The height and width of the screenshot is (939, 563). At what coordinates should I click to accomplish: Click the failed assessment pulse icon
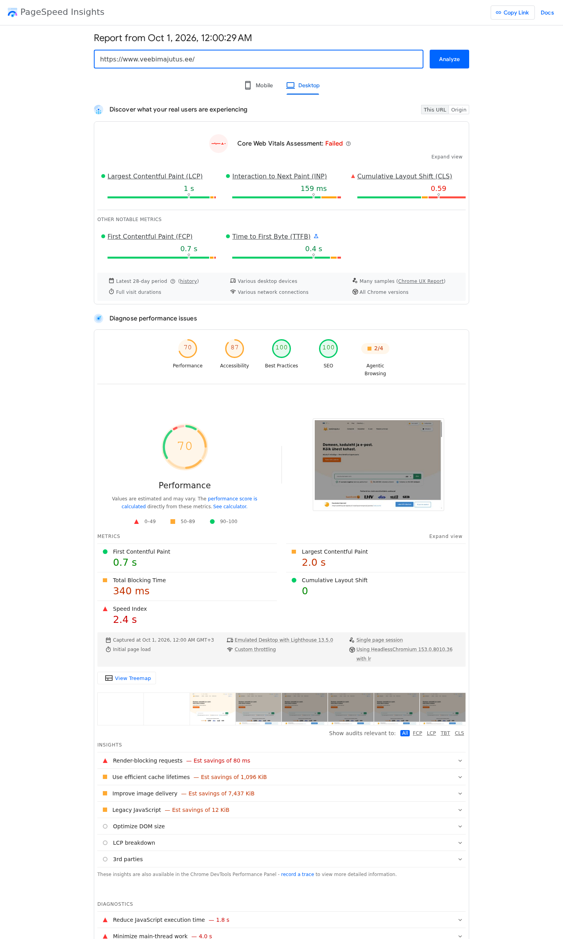click(219, 144)
